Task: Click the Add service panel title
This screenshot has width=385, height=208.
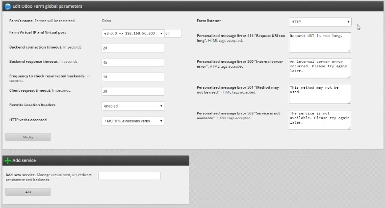Action: tap(24, 160)
